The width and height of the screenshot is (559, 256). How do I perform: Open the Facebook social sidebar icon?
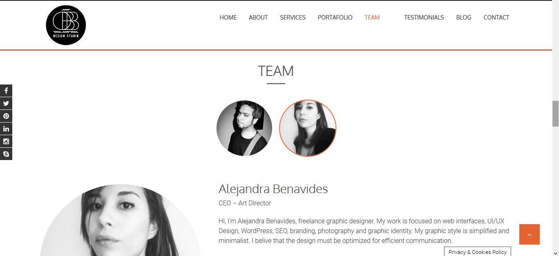(6, 91)
